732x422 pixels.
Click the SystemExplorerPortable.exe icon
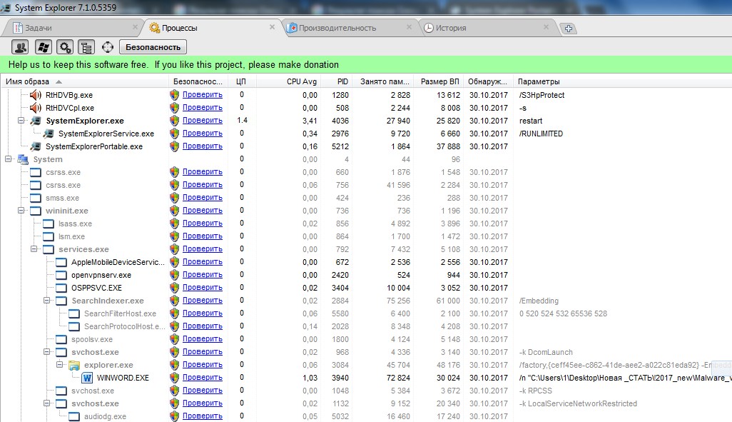(x=36, y=146)
